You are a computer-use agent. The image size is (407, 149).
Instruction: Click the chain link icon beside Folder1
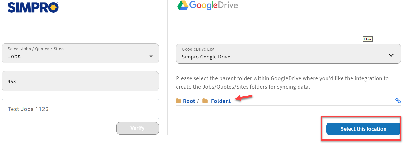click(398, 101)
